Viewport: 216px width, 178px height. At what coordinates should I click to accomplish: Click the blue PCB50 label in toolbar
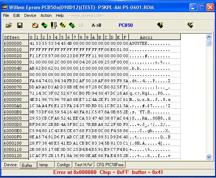click(x=126, y=25)
